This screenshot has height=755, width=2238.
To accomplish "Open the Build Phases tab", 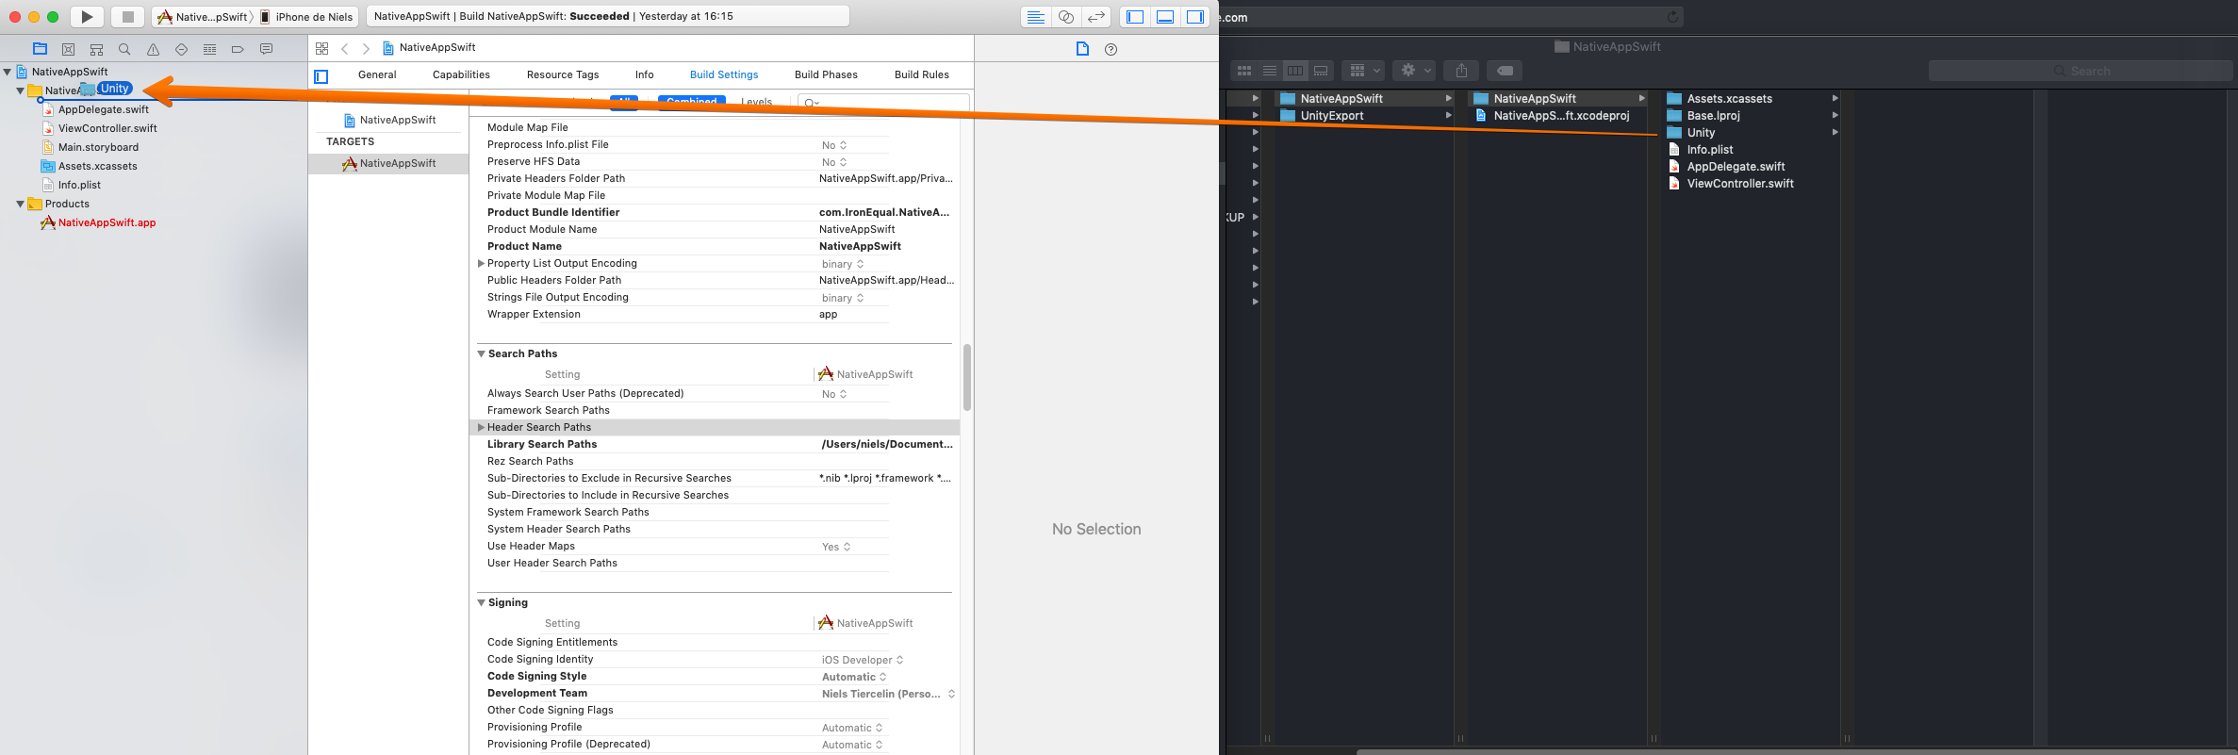I will pos(826,74).
